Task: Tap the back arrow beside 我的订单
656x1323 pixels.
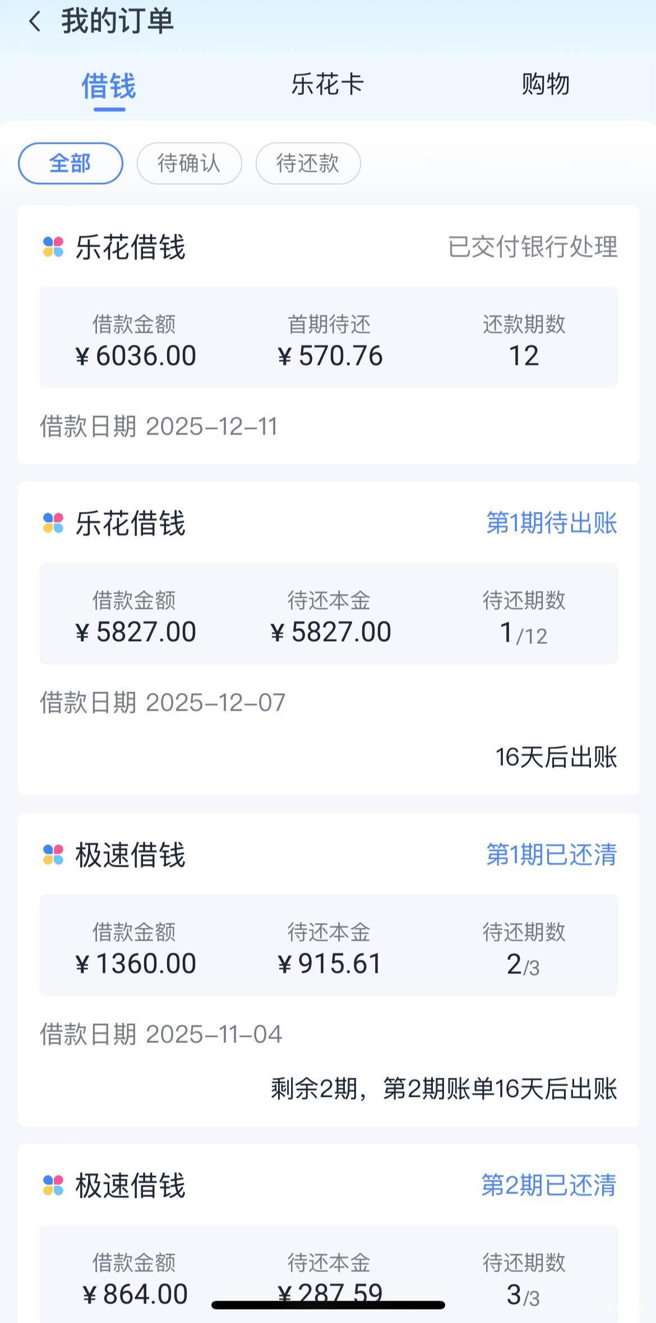Action: click(x=35, y=22)
